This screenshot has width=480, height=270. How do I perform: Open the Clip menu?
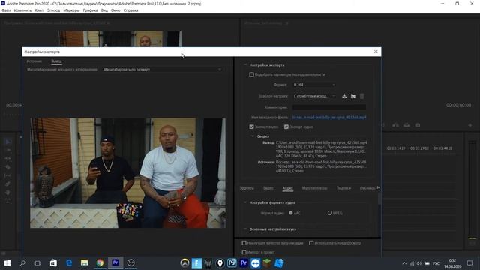39,10
